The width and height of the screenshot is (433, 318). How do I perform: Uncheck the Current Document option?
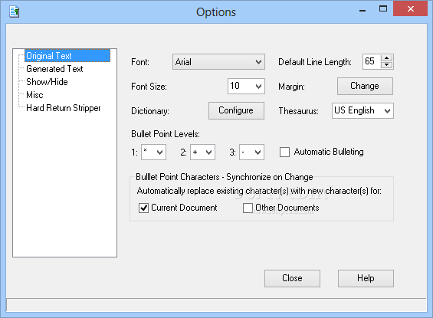click(143, 208)
